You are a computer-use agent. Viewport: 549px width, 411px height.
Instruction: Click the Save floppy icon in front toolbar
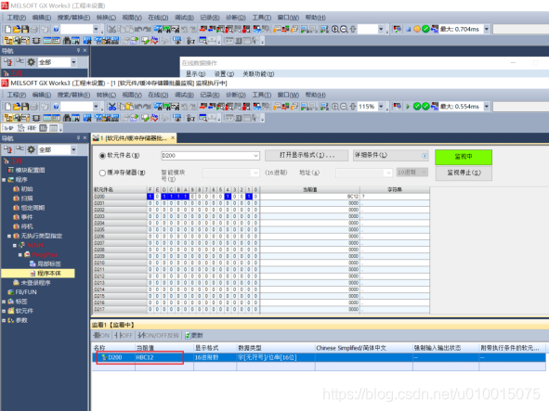pyautogui.click(x=25, y=107)
